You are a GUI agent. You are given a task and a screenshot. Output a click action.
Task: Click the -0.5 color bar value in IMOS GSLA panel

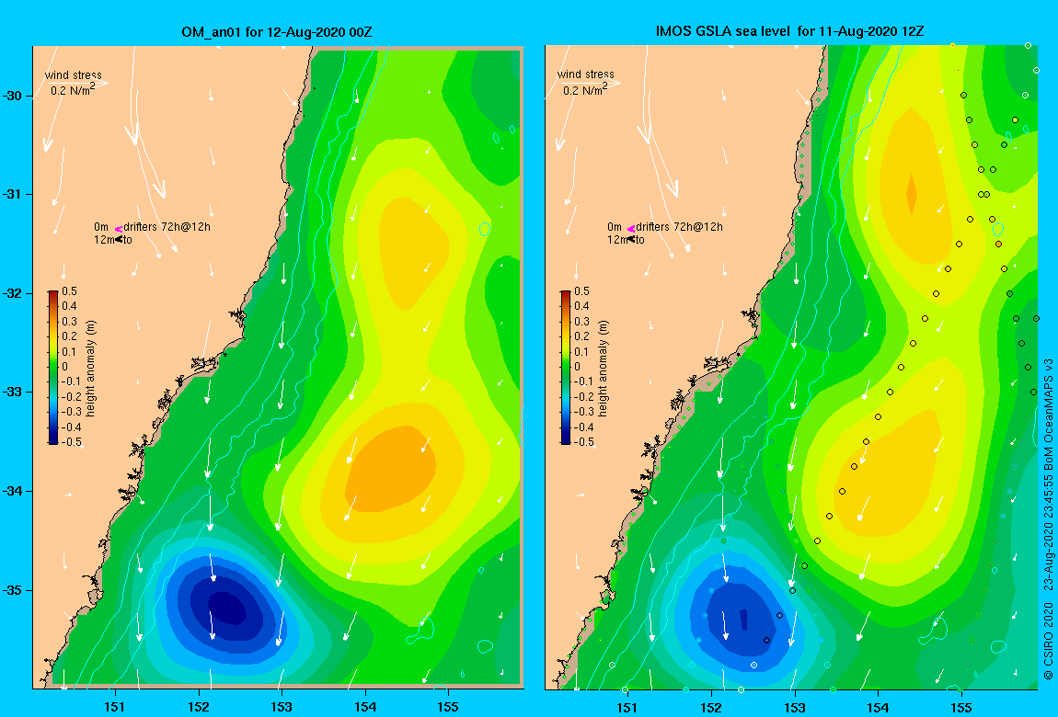pyautogui.click(x=583, y=442)
